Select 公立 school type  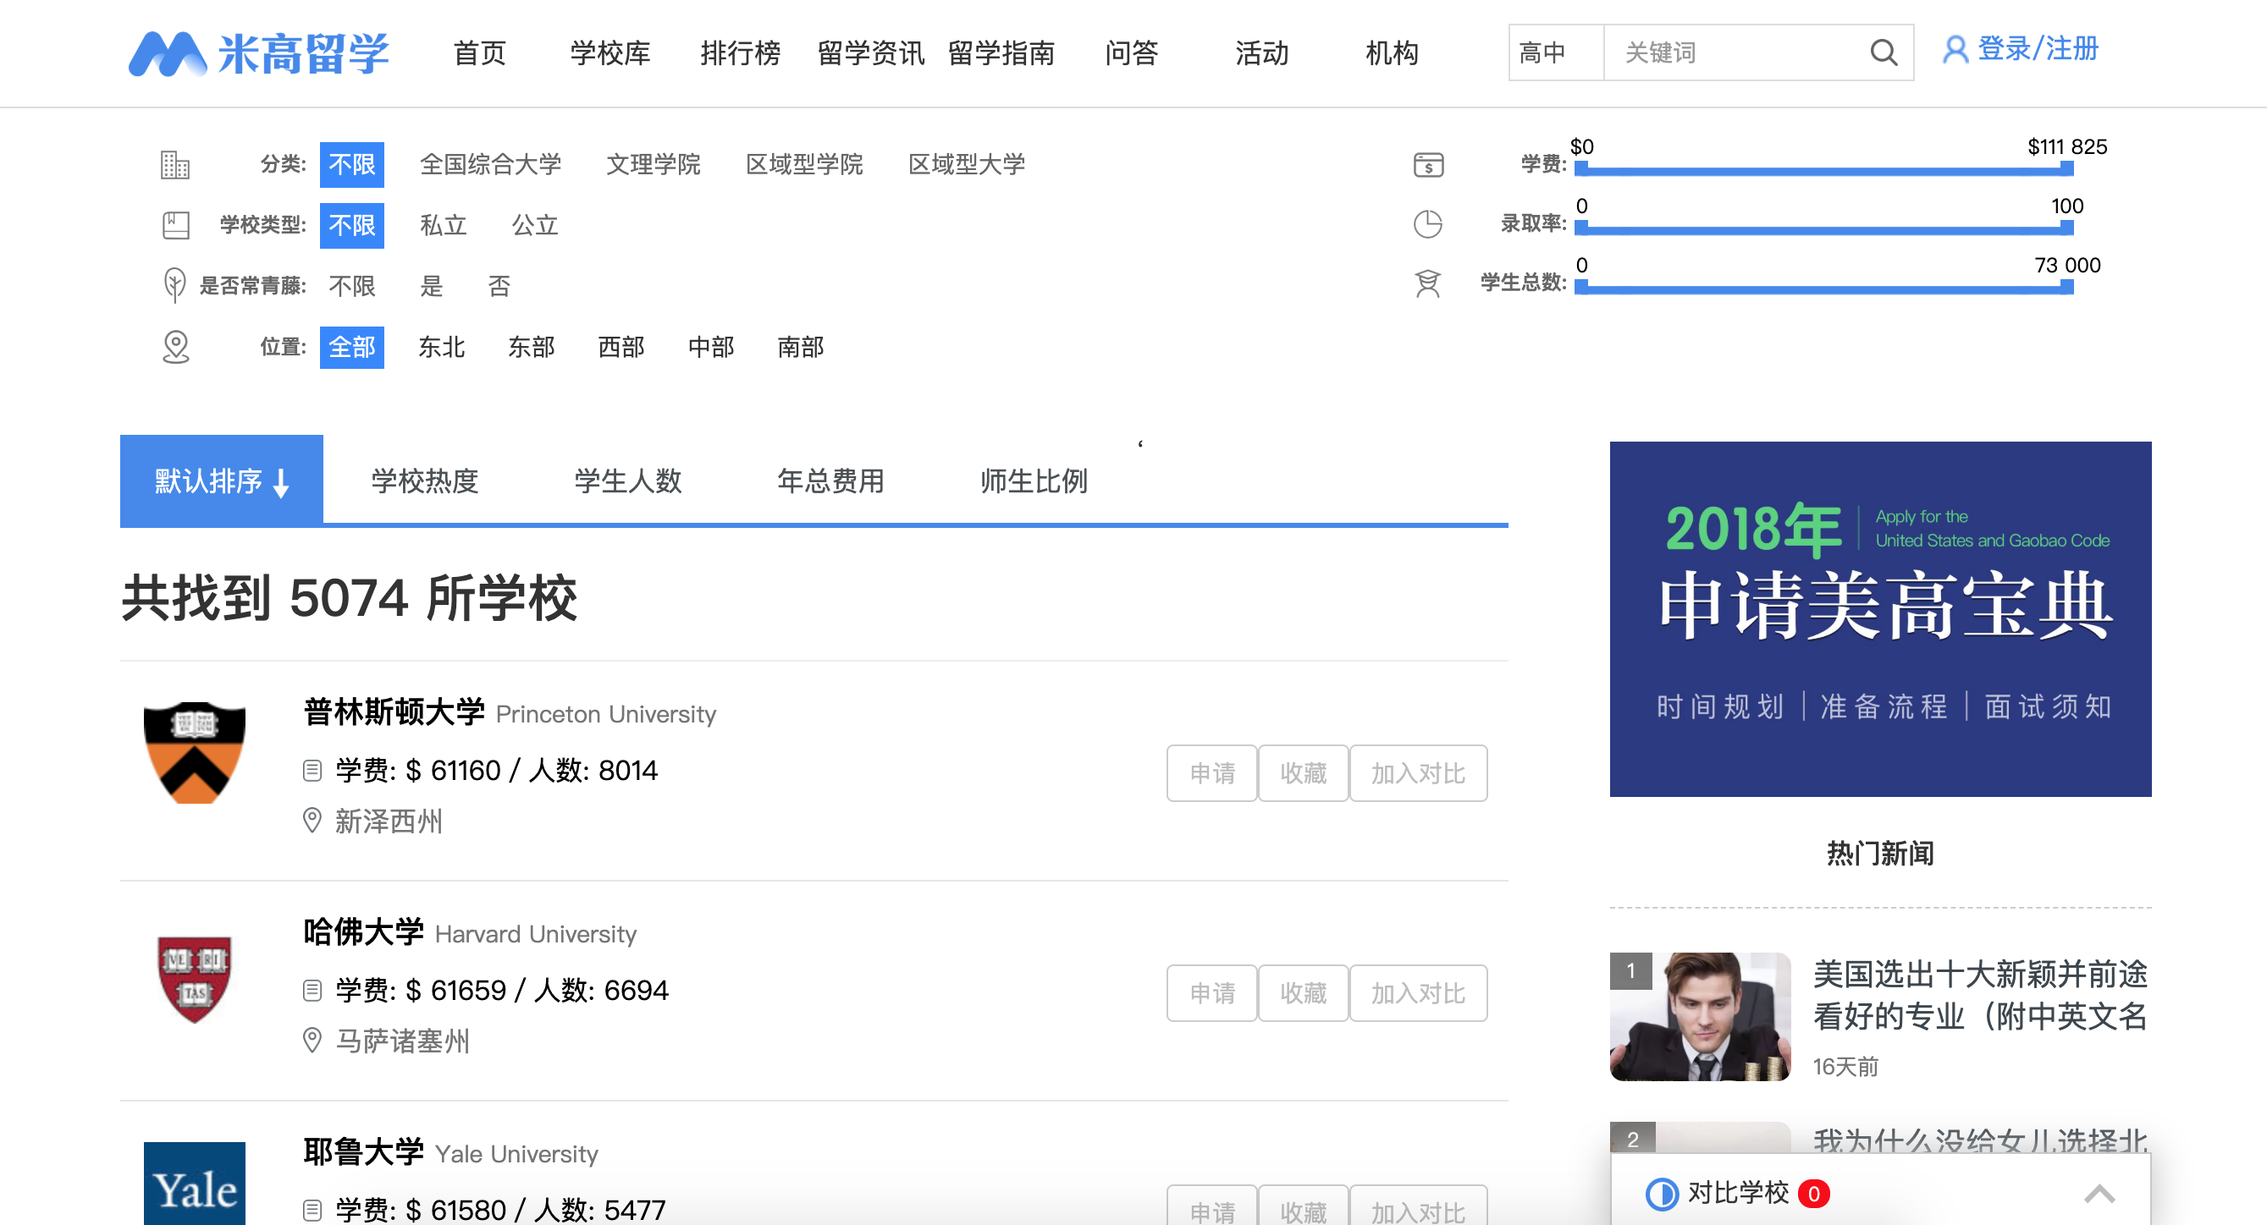[x=535, y=225]
